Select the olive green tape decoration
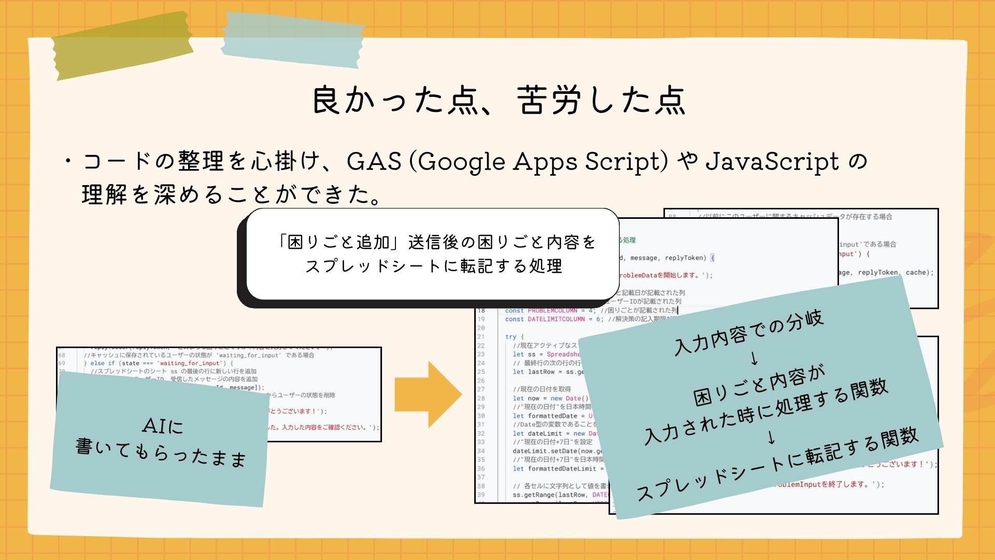The width and height of the screenshot is (995, 560). [x=122, y=46]
